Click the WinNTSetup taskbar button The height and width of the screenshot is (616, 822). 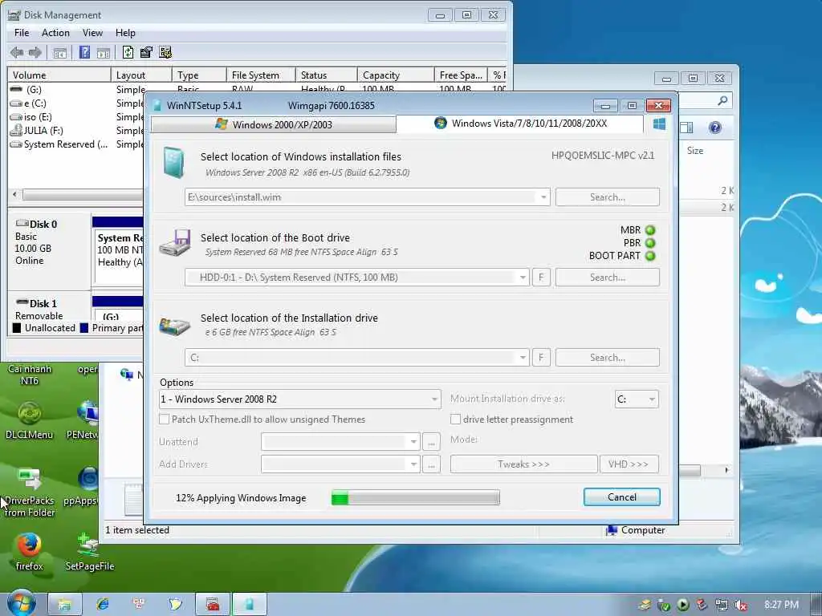(x=250, y=604)
